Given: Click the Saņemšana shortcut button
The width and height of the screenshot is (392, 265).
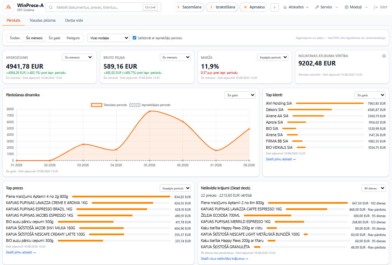Looking at the screenshot, I should 189,7.
